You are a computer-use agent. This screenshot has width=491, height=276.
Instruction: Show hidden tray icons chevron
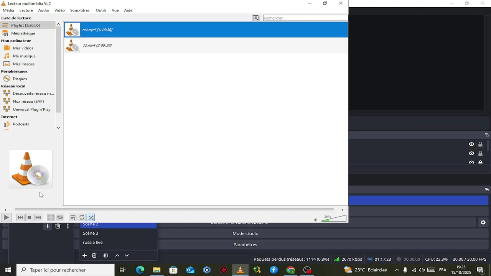[x=397, y=270]
